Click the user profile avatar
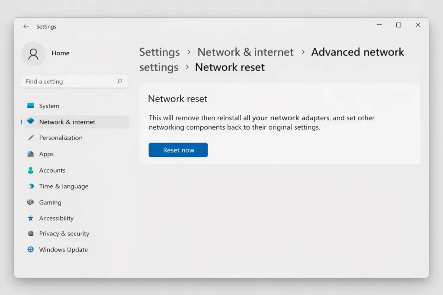The height and width of the screenshot is (295, 443). click(x=33, y=53)
